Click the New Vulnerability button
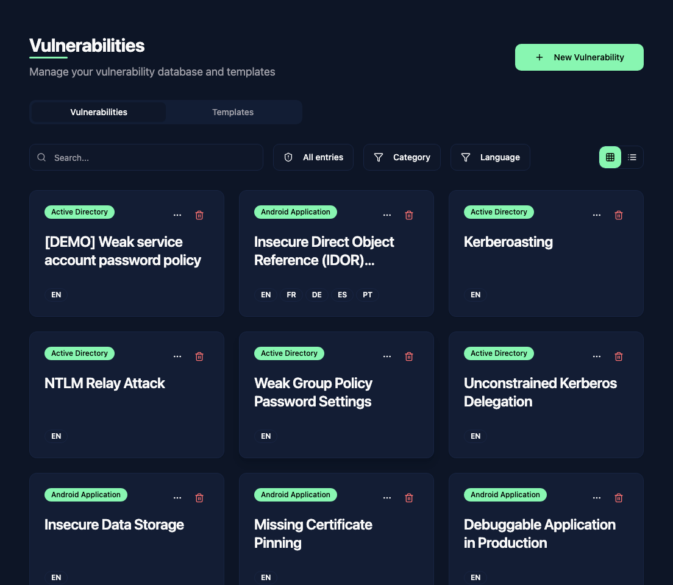 pos(579,57)
